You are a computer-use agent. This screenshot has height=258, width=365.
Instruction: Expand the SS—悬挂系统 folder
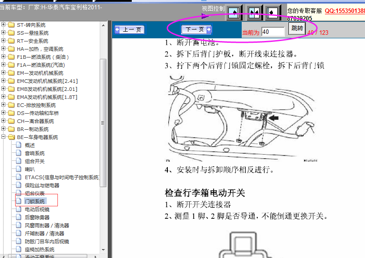point(3,33)
